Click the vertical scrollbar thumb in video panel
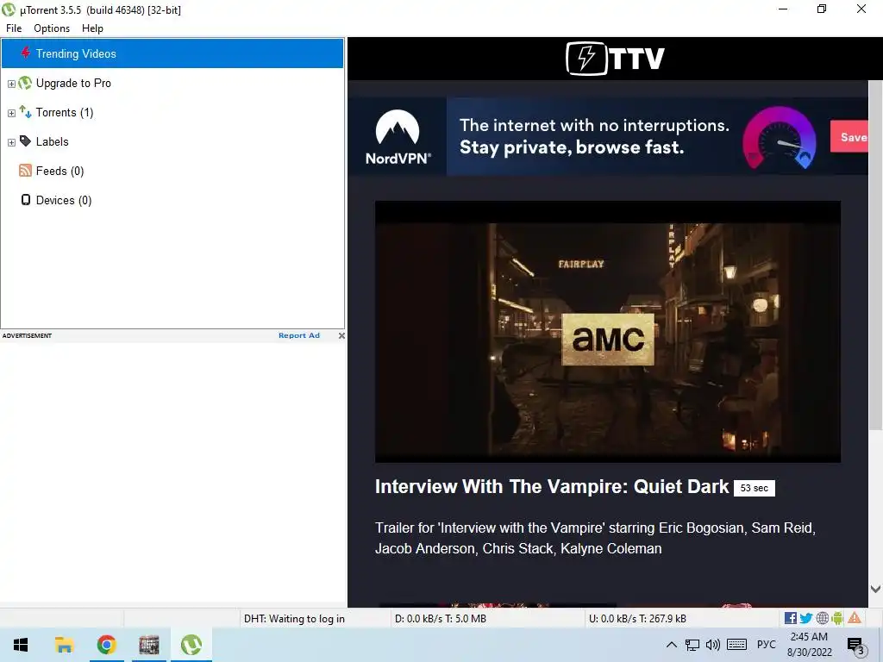The height and width of the screenshot is (662, 883). (875, 256)
